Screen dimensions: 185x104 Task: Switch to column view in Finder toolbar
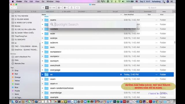point(50,8)
